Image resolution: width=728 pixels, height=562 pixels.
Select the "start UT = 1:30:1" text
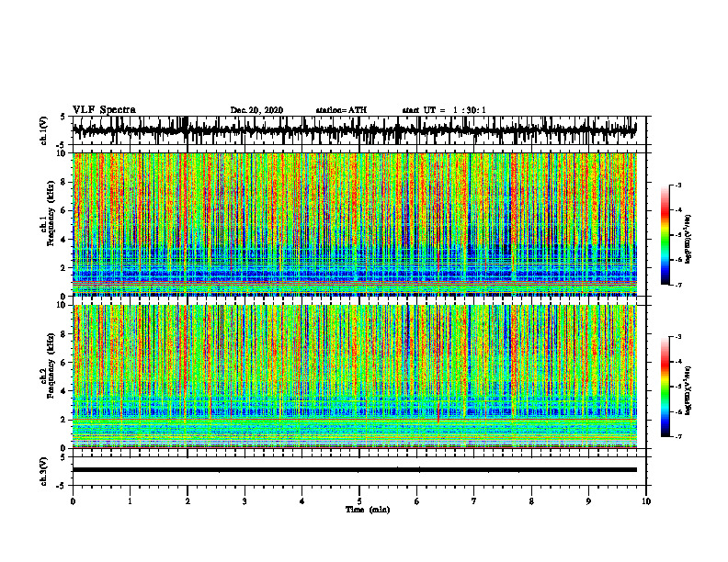(x=444, y=110)
